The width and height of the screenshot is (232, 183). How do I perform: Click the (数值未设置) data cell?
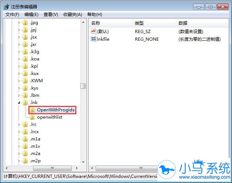(191, 31)
